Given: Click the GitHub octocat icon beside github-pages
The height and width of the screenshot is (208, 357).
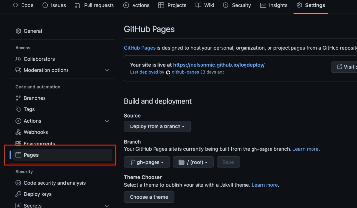Looking at the screenshot, I should [168, 73].
